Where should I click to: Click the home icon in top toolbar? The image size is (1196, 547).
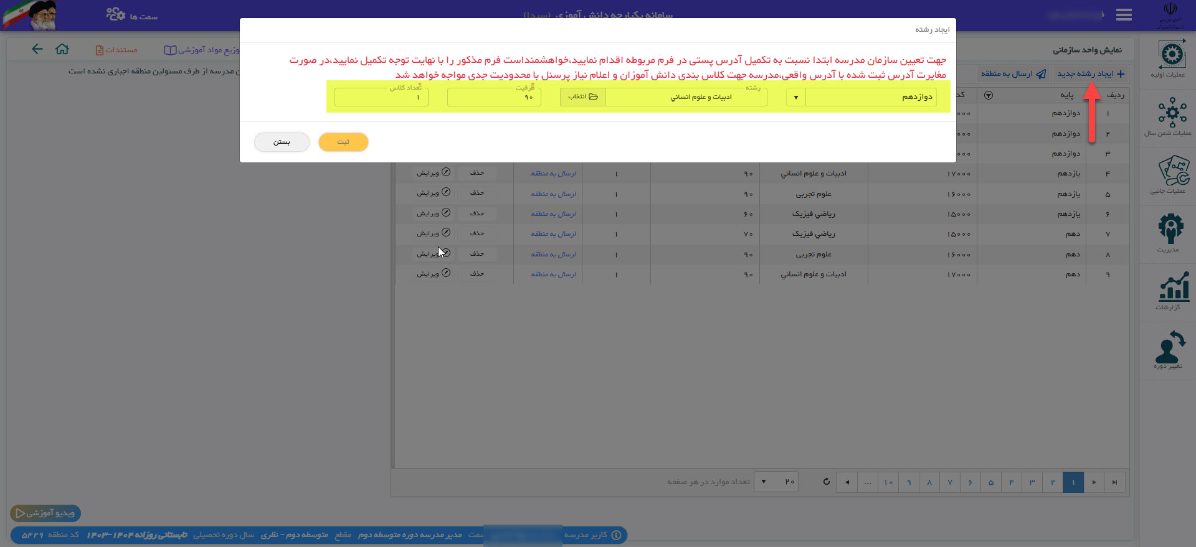pos(62,49)
